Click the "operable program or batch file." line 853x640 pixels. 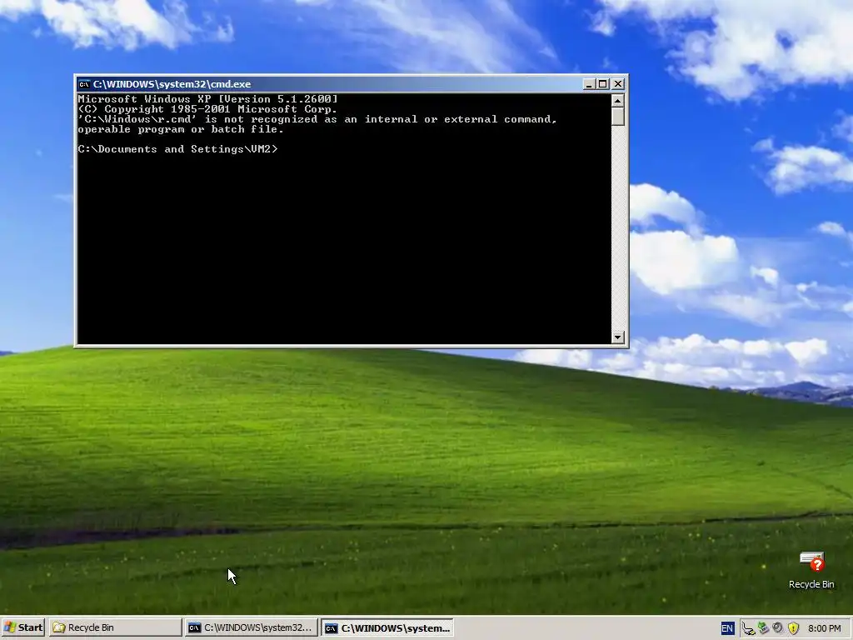181,129
